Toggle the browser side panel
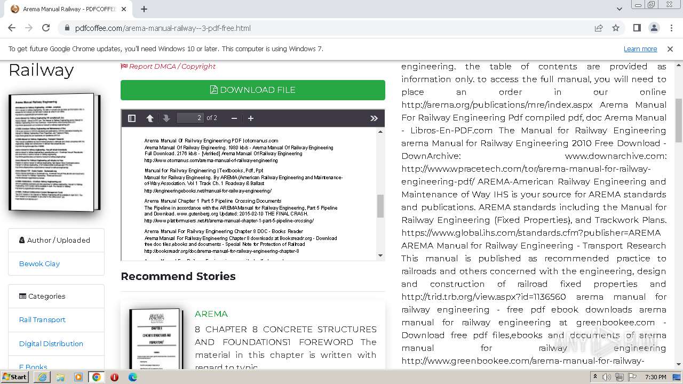 coord(637,28)
